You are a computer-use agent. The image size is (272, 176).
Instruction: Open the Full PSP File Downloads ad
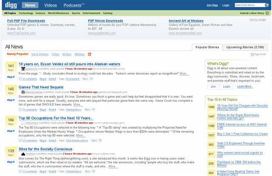[x=26, y=21]
